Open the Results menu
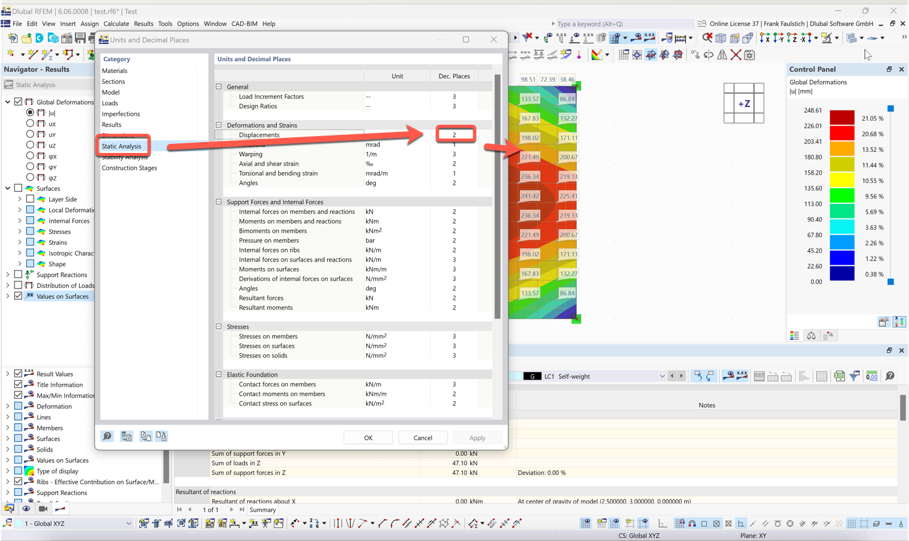This screenshot has height=541, width=909. tap(143, 24)
